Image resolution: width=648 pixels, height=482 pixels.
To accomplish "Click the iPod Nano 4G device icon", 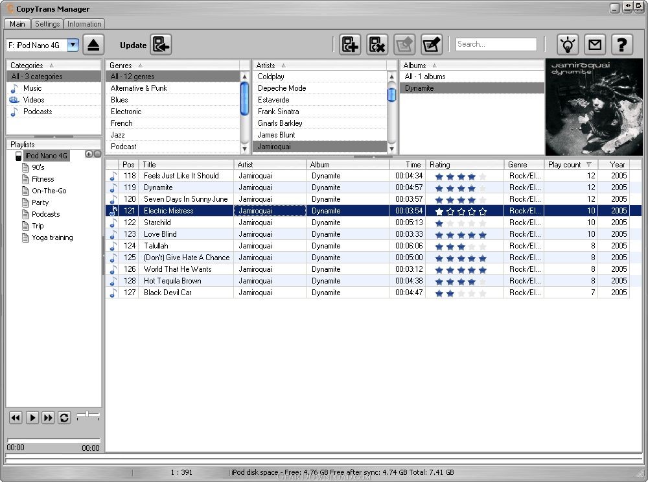I will tap(19, 156).
